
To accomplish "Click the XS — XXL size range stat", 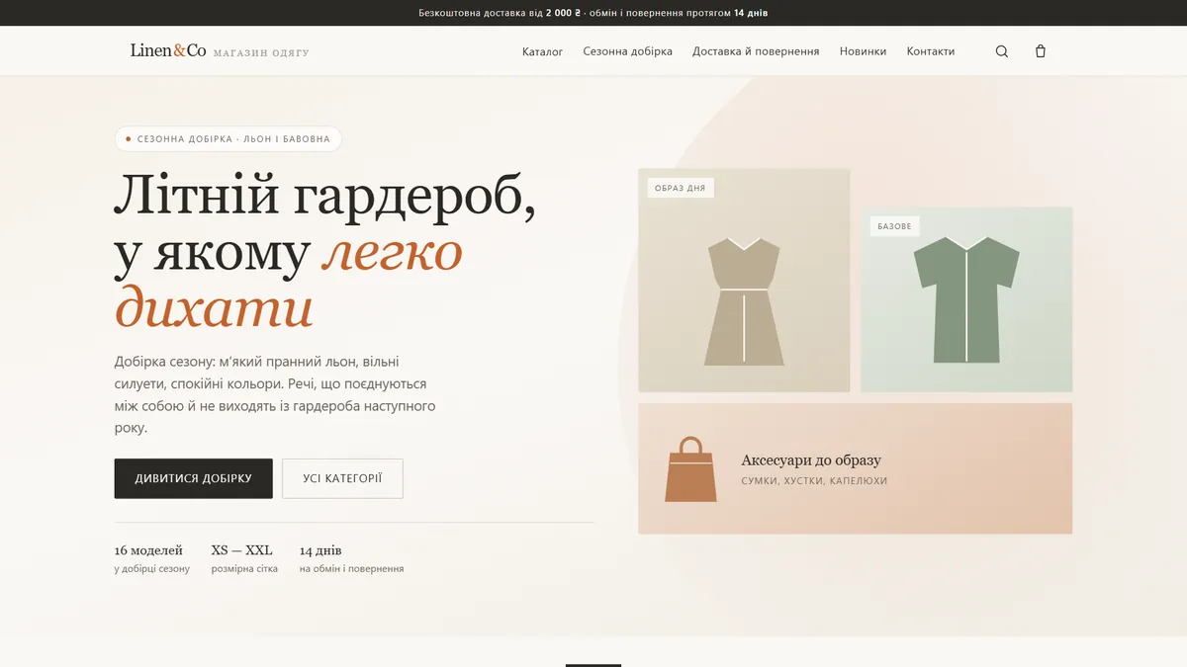I will 244,558.
